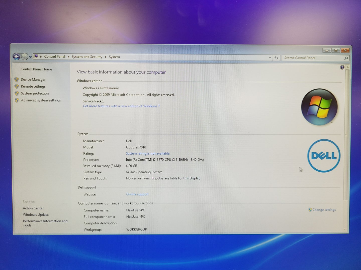The height and width of the screenshot is (270, 361).
Task: Open System protection
Action: tap(35, 93)
